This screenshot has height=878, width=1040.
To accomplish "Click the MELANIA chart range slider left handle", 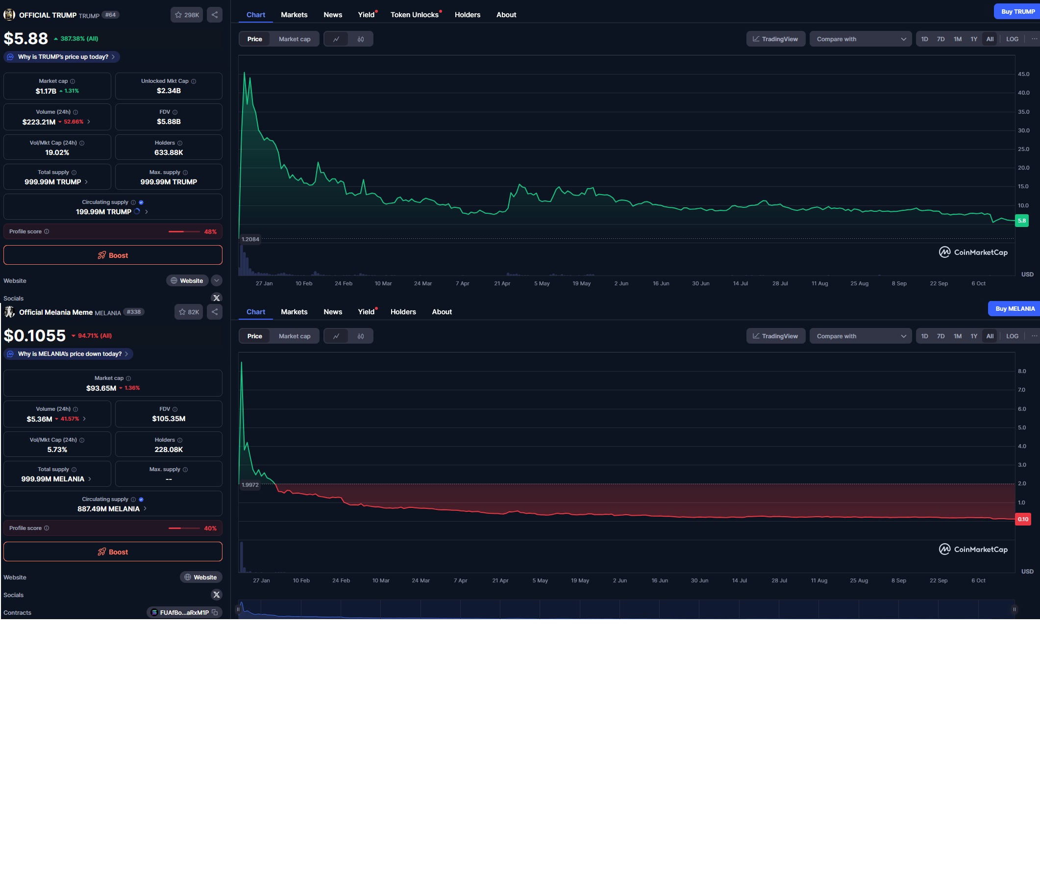I will pyautogui.click(x=238, y=609).
